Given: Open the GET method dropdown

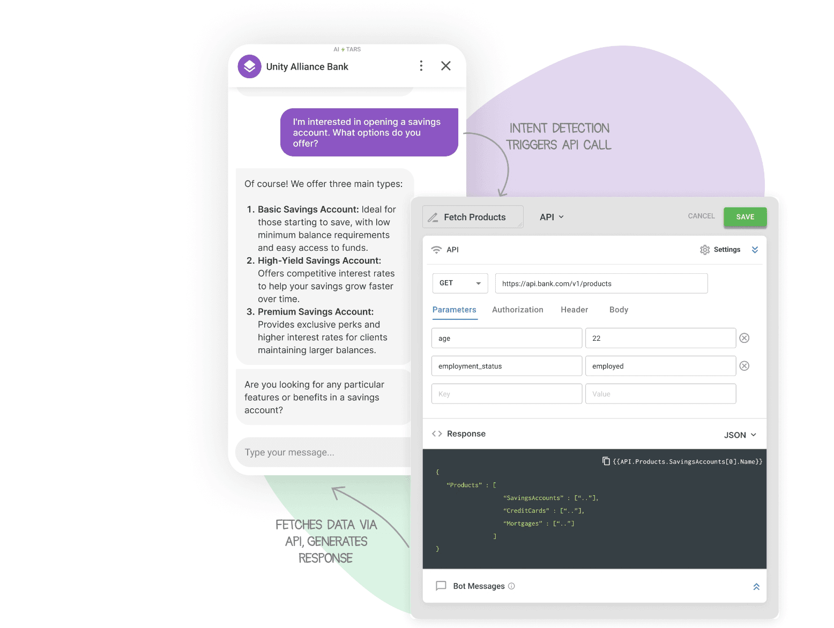Looking at the screenshot, I should coord(460,283).
